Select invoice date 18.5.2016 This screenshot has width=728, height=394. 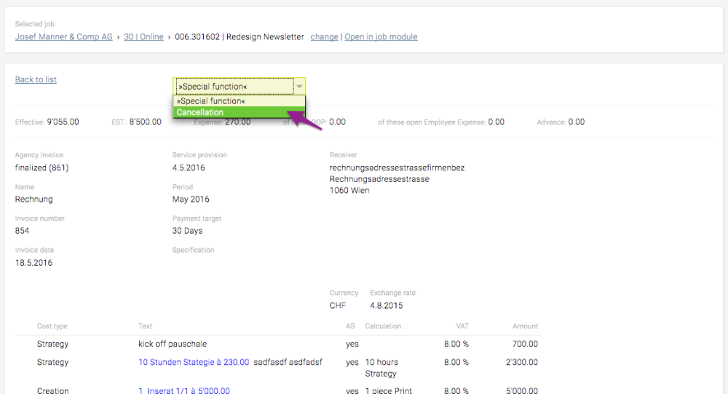tap(33, 262)
